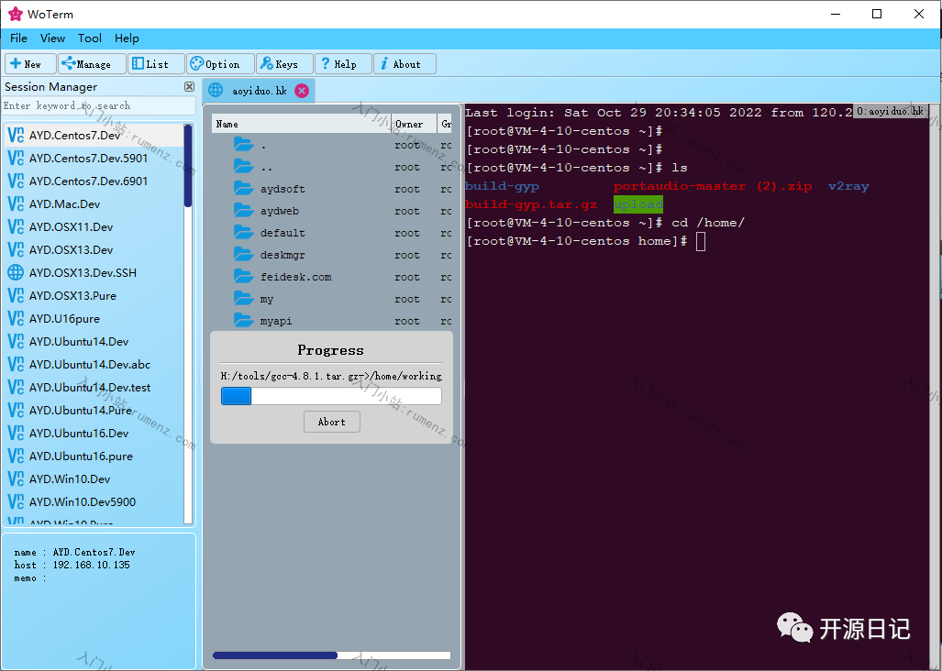Click VNC icon beside AYD.OSX13.Dev
The image size is (942, 671).
[16, 249]
